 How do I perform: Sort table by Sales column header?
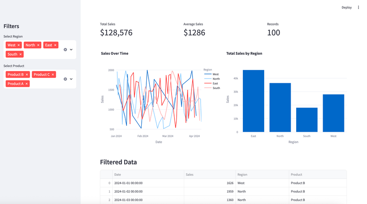189,175
